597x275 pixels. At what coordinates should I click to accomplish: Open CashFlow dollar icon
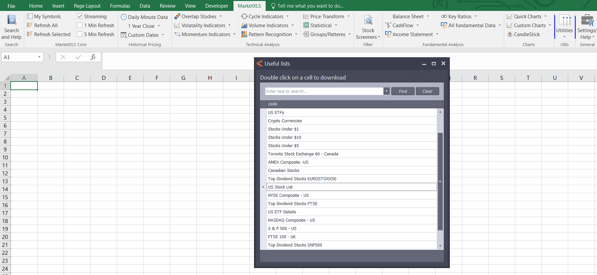pyautogui.click(x=388, y=25)
